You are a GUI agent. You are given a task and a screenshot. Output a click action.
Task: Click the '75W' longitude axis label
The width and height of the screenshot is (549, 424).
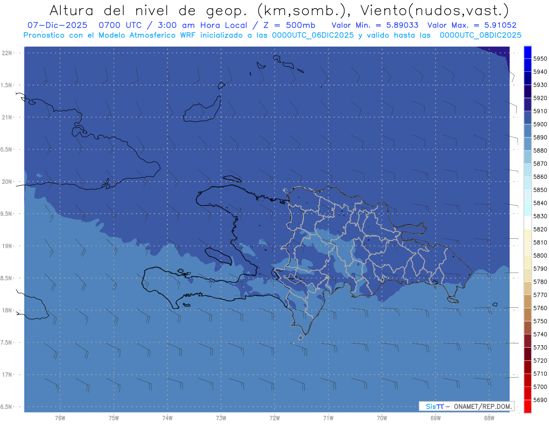point(114,418)
